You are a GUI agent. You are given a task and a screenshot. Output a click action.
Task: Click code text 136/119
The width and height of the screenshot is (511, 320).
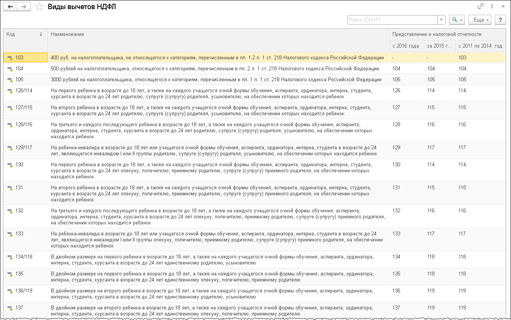(x=24, y=291)
